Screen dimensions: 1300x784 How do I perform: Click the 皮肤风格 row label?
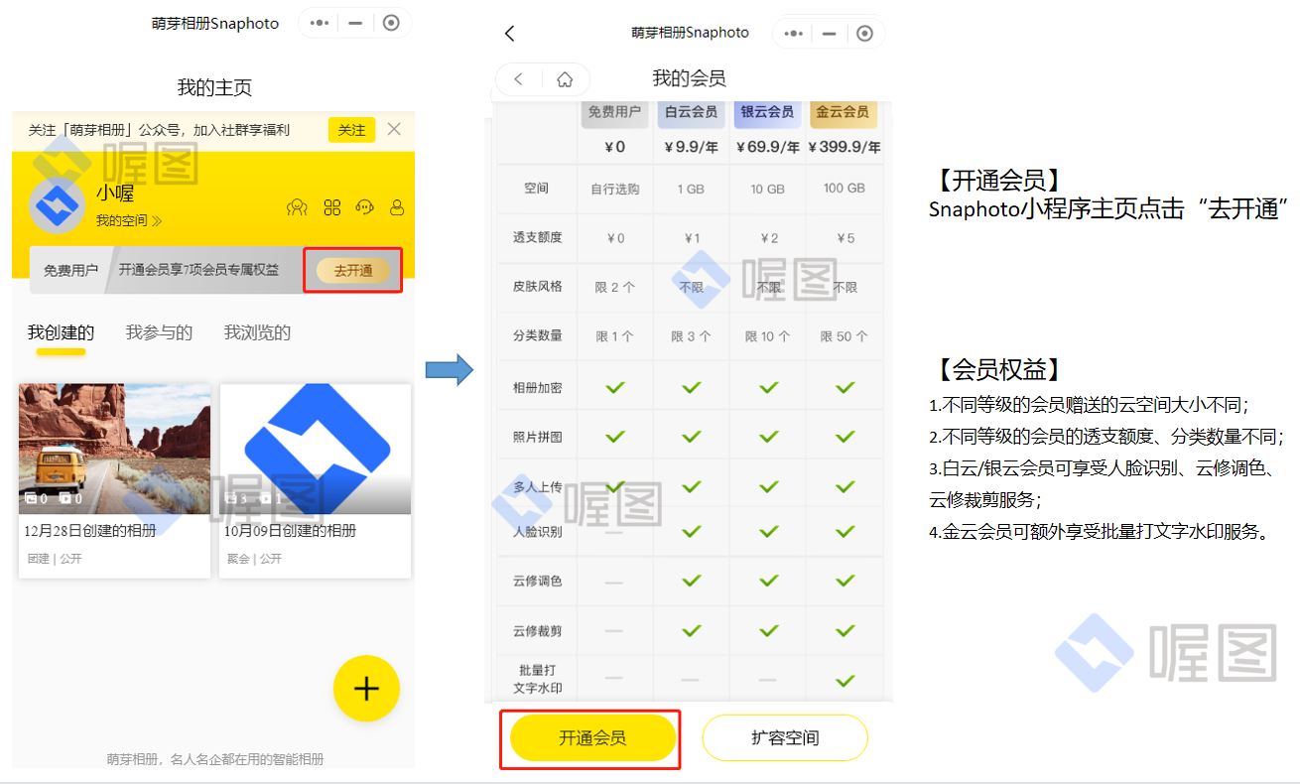538,286
